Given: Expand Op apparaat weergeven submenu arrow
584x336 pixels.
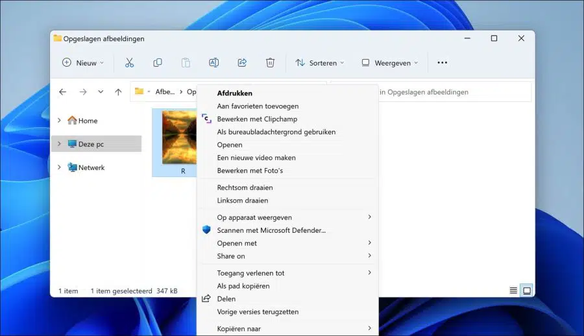Looking at the screenshot, I should [x=369, y=217].
